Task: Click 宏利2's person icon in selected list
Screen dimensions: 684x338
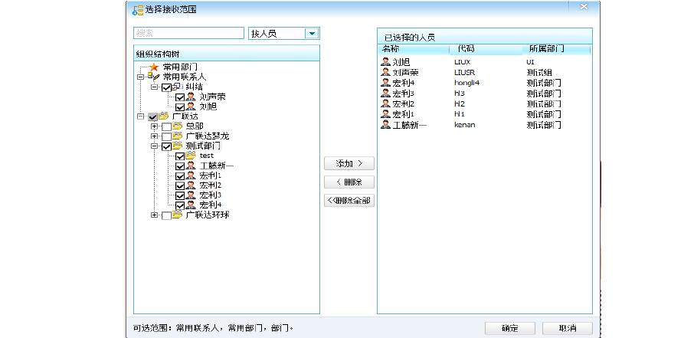Action: point(385,103)
